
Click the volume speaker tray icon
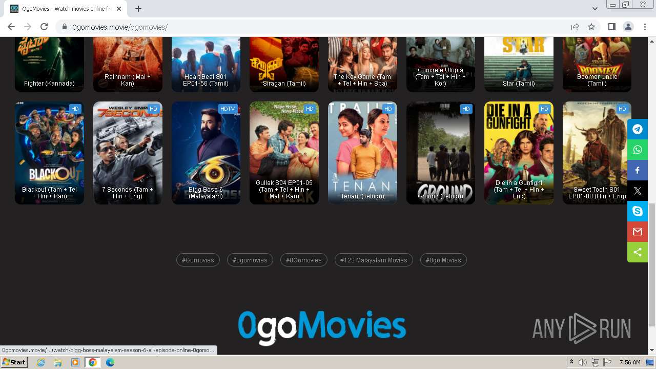583,362
